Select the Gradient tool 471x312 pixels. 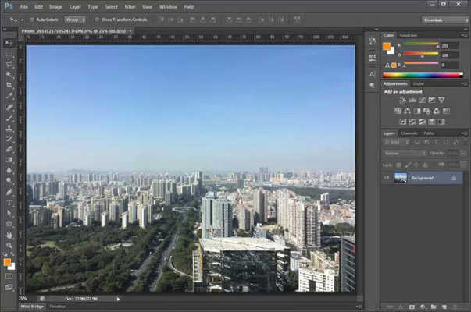point(9,160)
